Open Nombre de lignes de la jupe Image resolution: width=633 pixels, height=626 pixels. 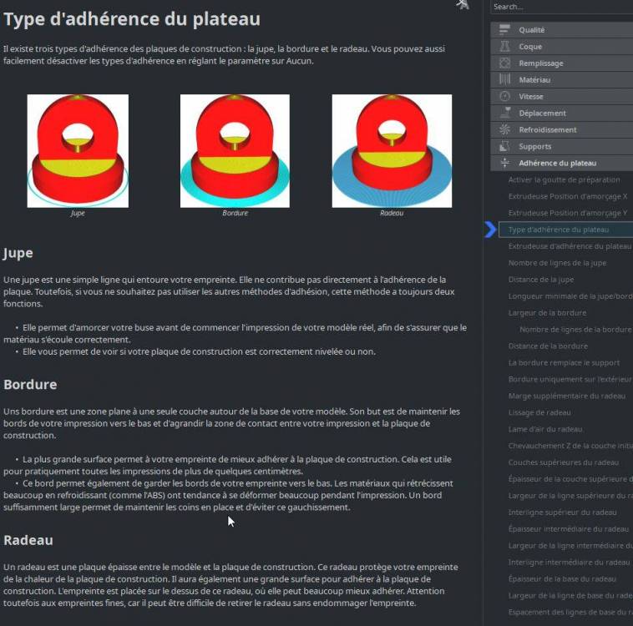557,263
